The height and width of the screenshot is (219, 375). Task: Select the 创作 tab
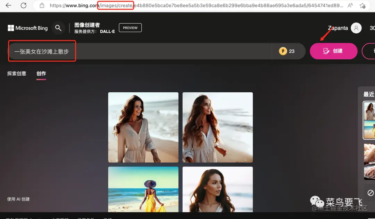coord(41,74)
